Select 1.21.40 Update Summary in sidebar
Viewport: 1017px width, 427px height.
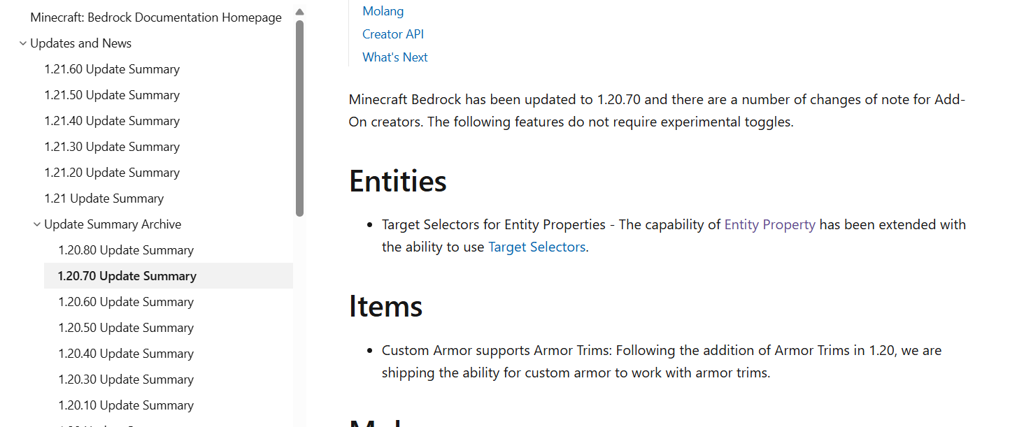pyautogui.click(x=112, y=121)
